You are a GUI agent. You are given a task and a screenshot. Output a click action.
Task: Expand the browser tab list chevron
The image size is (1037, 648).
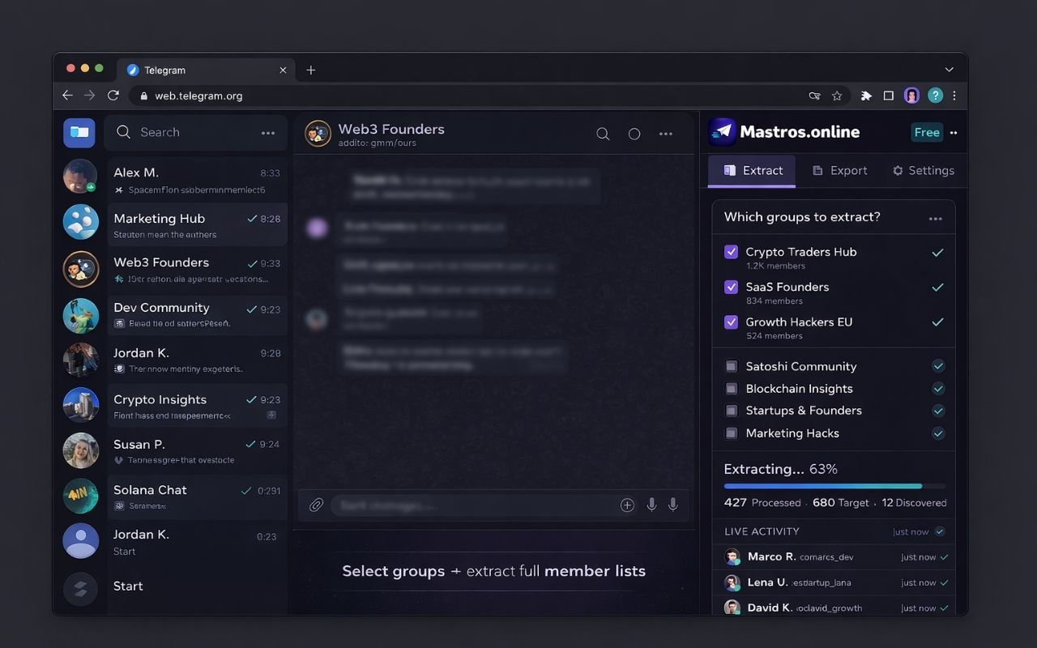(x=949, y=70)
